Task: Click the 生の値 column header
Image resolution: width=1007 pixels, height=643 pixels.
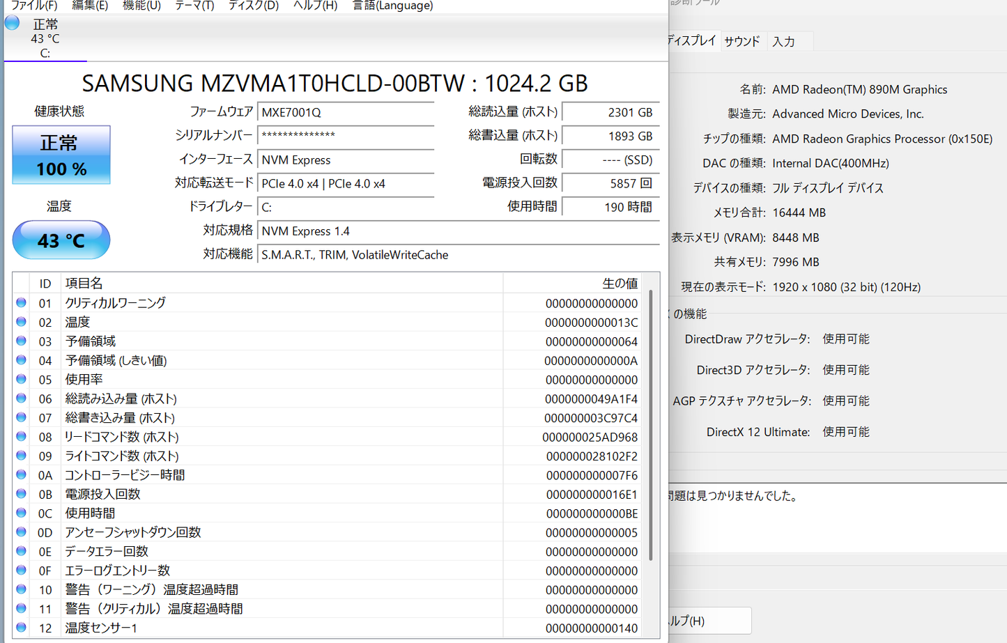Action: coord(573,284)
